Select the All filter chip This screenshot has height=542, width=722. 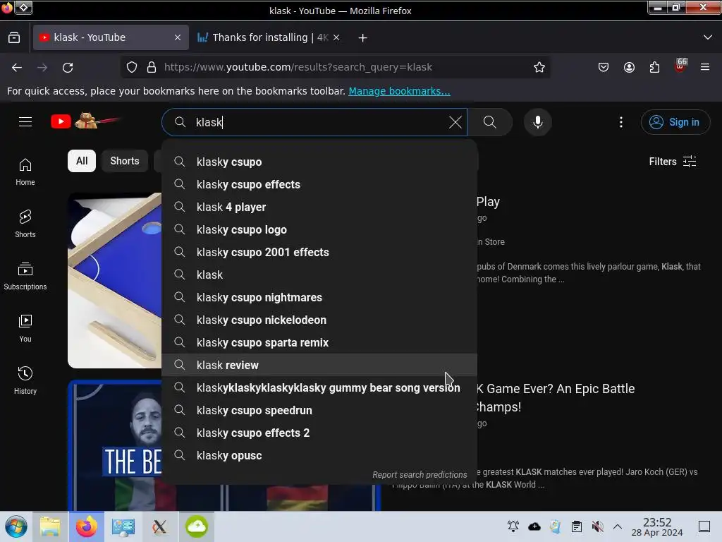click(x=82, y=161)
